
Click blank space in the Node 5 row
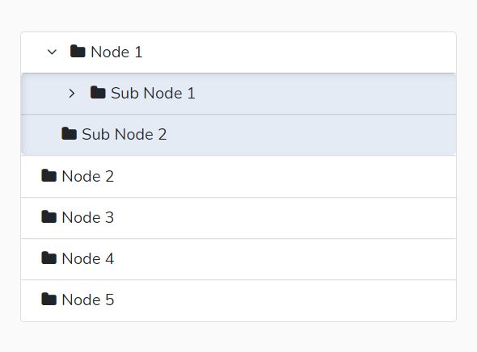coord(286,300)
